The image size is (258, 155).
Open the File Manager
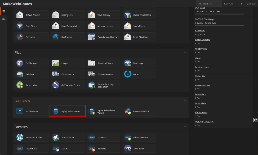pyautogui.click(x=31, y=63)
